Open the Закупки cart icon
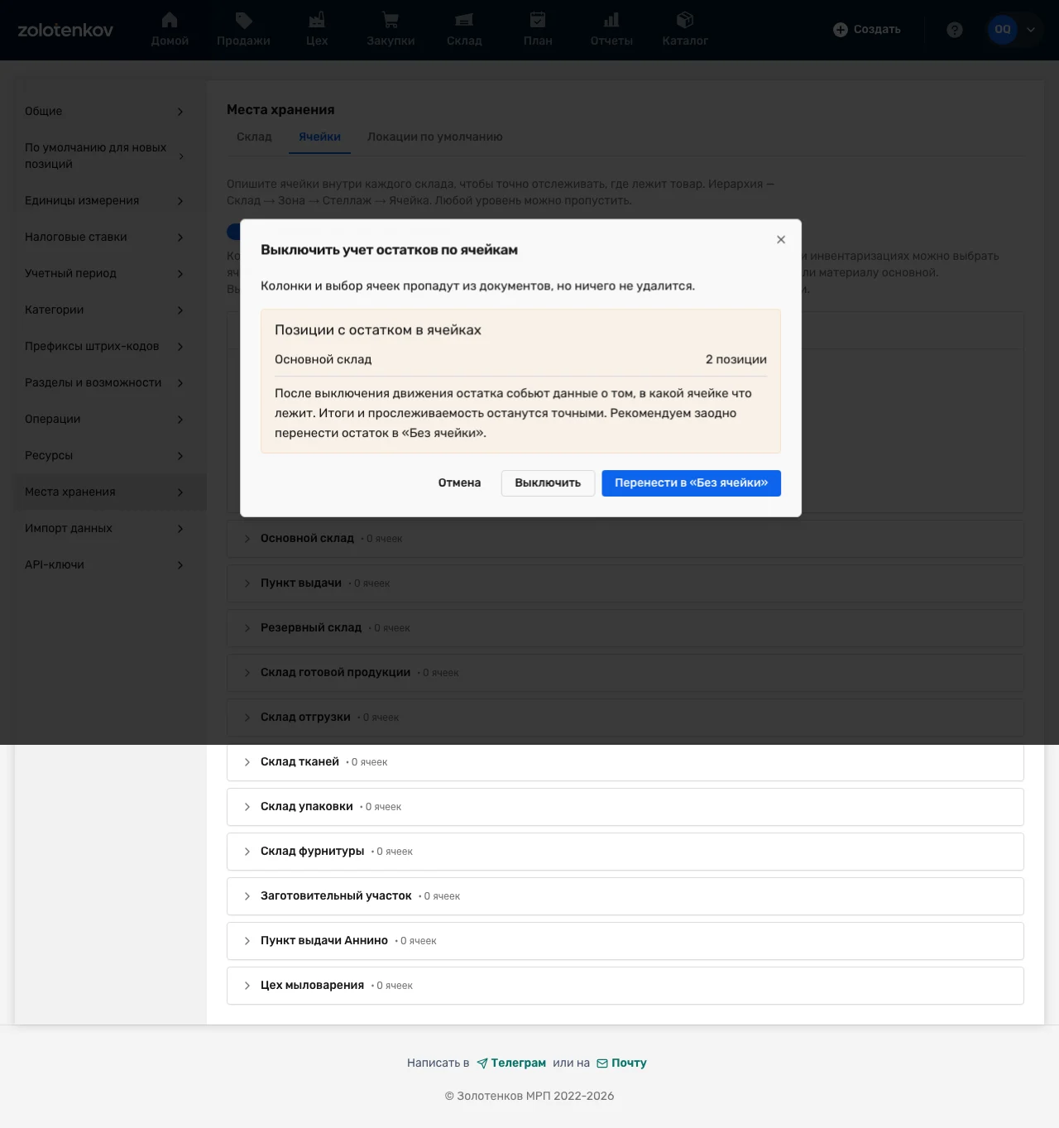 391,20
